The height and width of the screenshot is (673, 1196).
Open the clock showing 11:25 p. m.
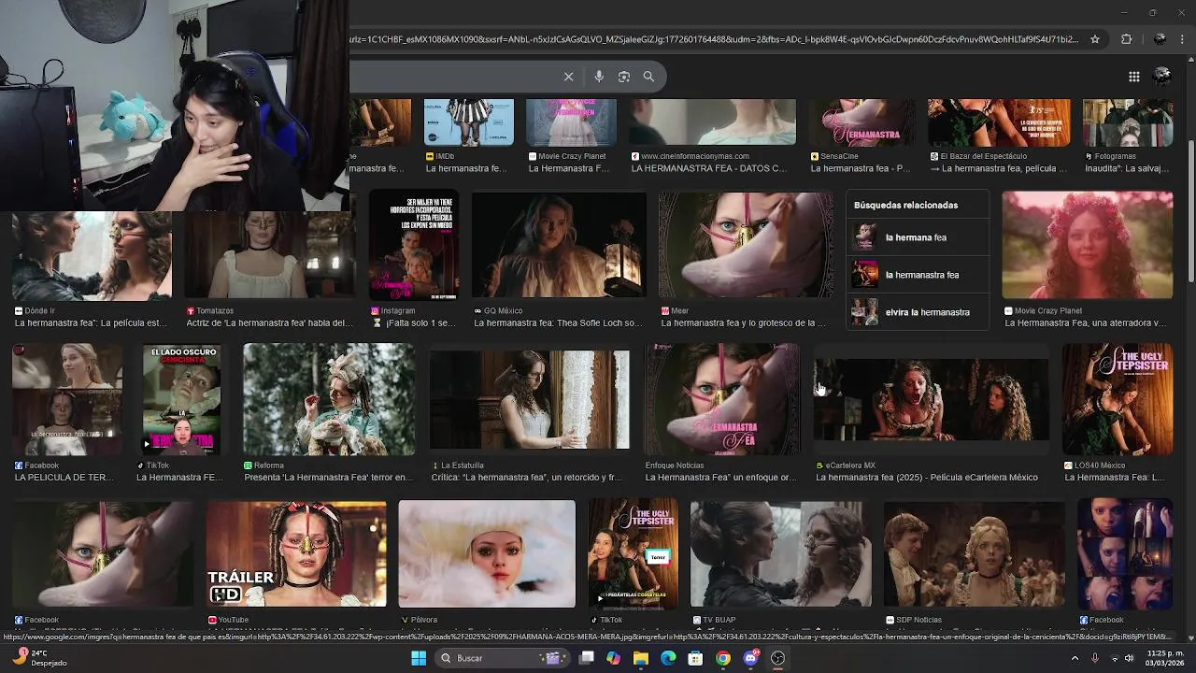[1165, 658]
